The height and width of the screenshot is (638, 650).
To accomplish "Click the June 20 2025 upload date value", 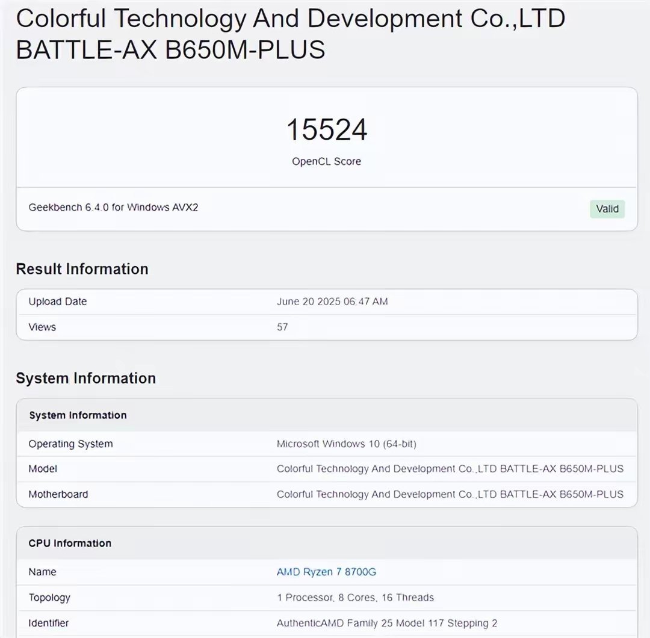I will (x=332, y=302).
